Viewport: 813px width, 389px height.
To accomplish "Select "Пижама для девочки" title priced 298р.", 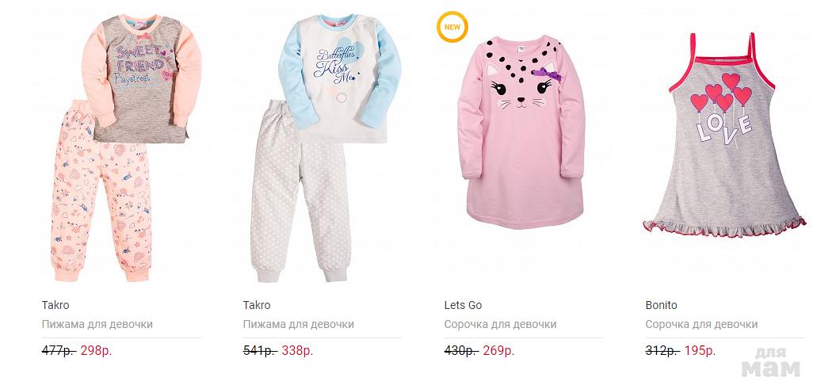I will click(97, 324).
